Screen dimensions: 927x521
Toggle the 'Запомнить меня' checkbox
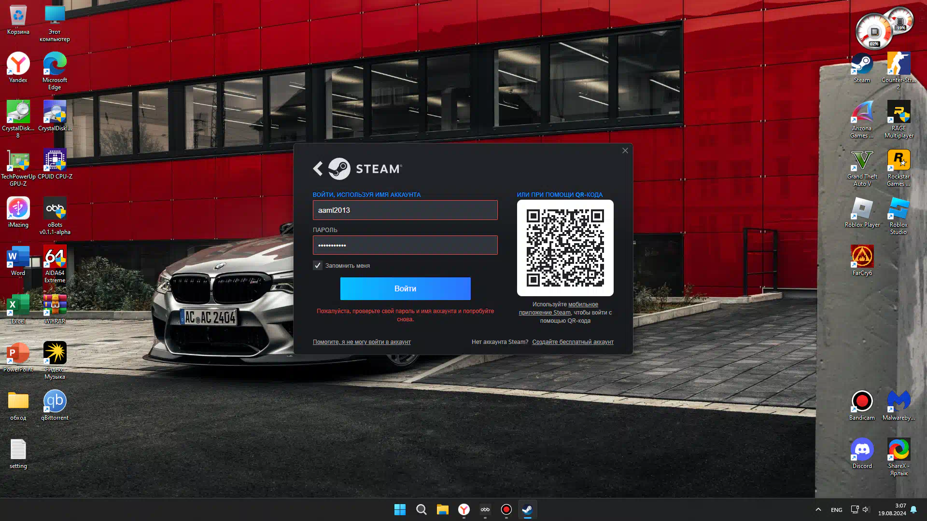318,266
